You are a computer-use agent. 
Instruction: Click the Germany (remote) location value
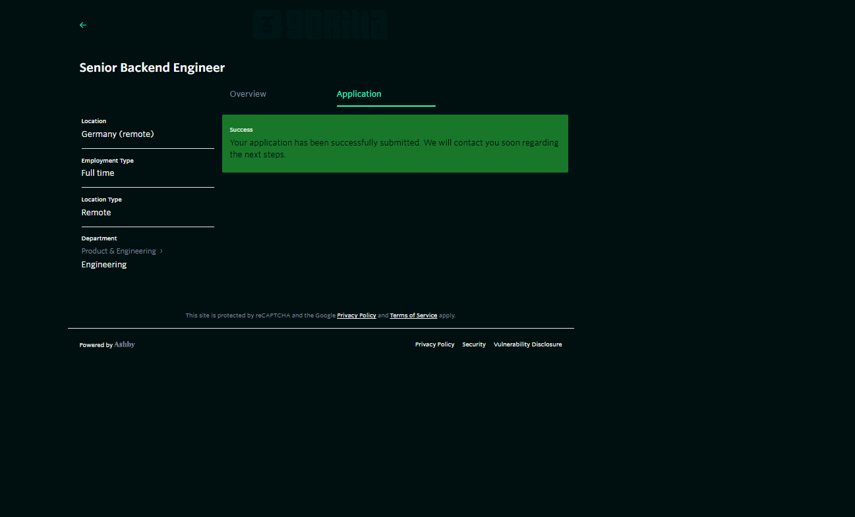117,134
